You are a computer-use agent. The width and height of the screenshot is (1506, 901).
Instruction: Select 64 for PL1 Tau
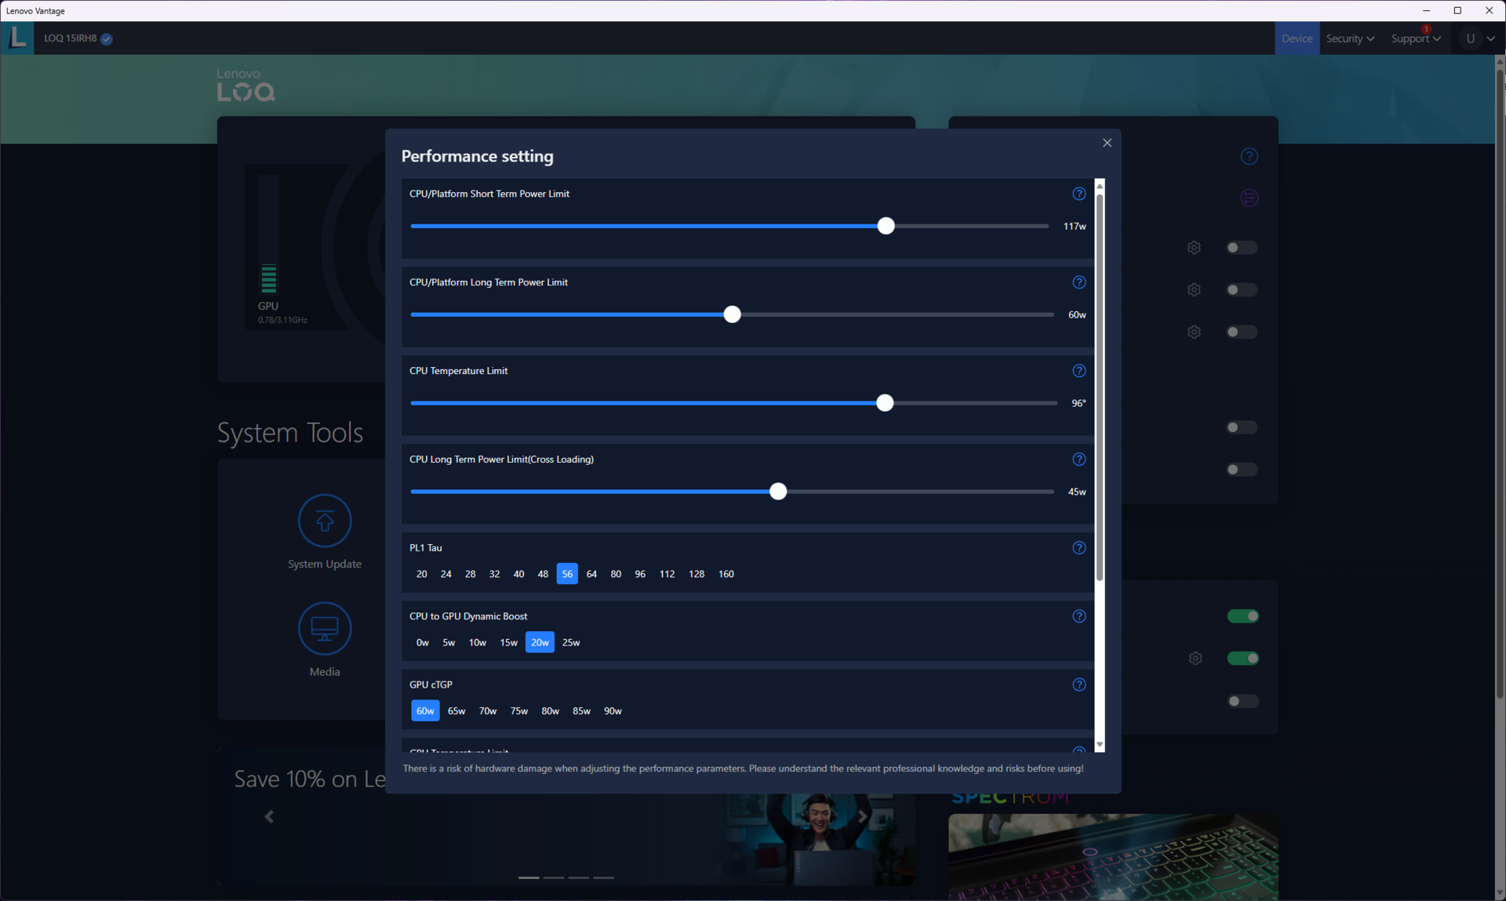point(591,574)
